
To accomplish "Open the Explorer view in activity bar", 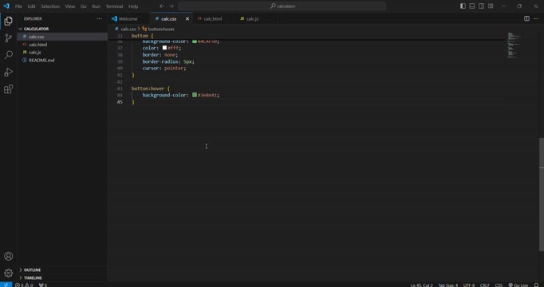I will (8, 22).
